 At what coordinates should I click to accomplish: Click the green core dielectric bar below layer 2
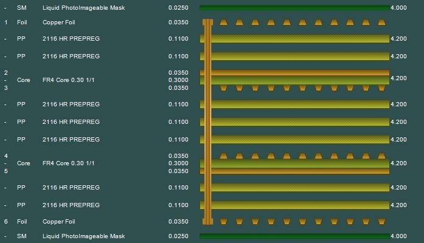pyautogui.click(x=295, y=80)
